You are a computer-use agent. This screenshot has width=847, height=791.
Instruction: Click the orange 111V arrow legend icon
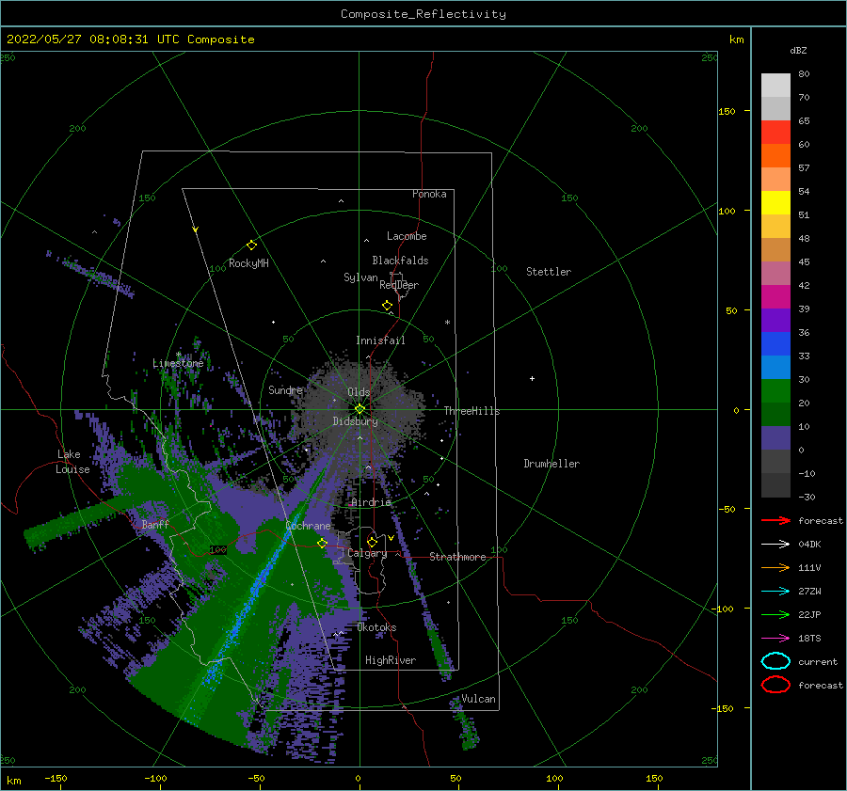click(775, 567)
